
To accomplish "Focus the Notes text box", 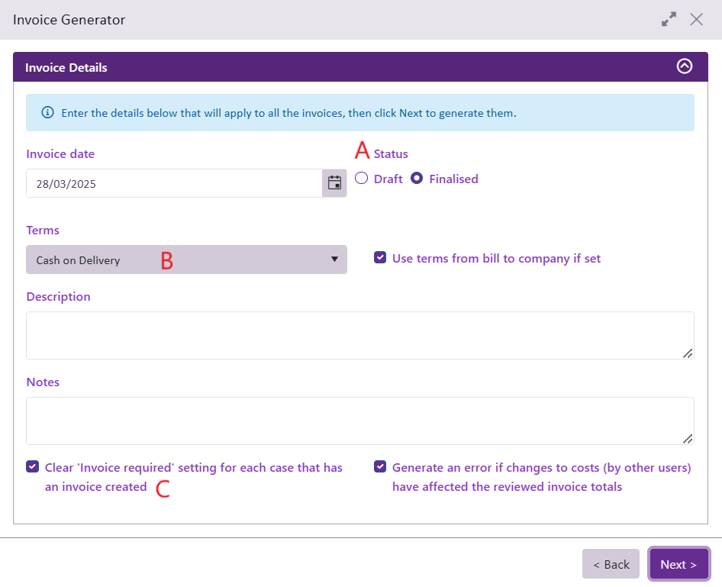I will point(359,421).
